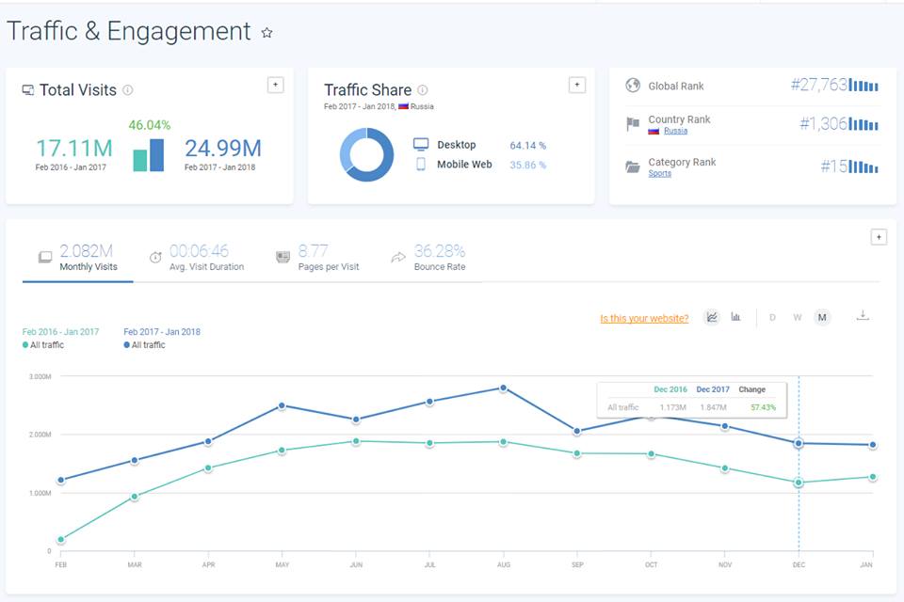Click the Traffic Share info icon

pyautogui.click(x=423, y=90)
